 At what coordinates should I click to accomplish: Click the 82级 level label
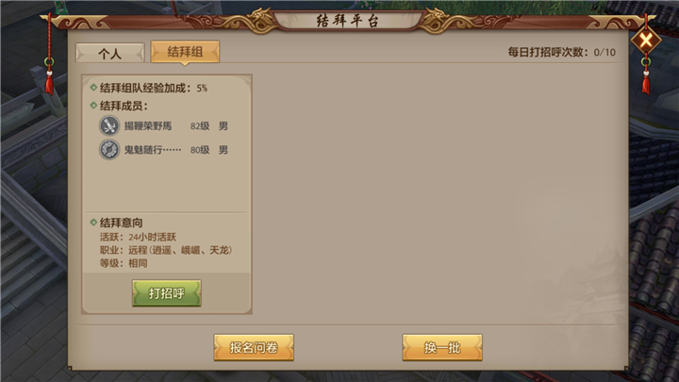[200, 126]
